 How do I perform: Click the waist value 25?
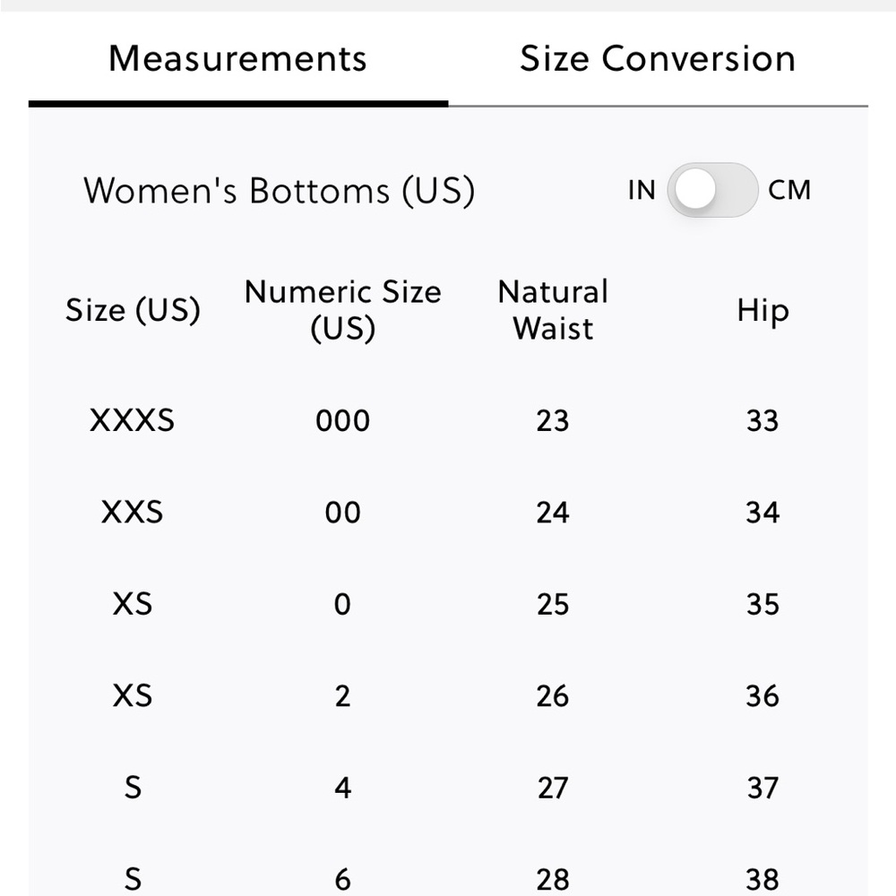coord(553,605)
